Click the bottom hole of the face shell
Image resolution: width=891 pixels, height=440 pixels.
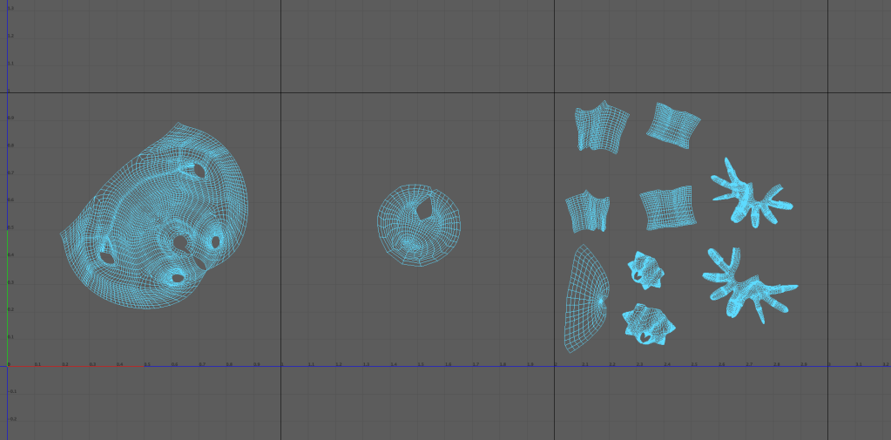(x=178, y=278)
